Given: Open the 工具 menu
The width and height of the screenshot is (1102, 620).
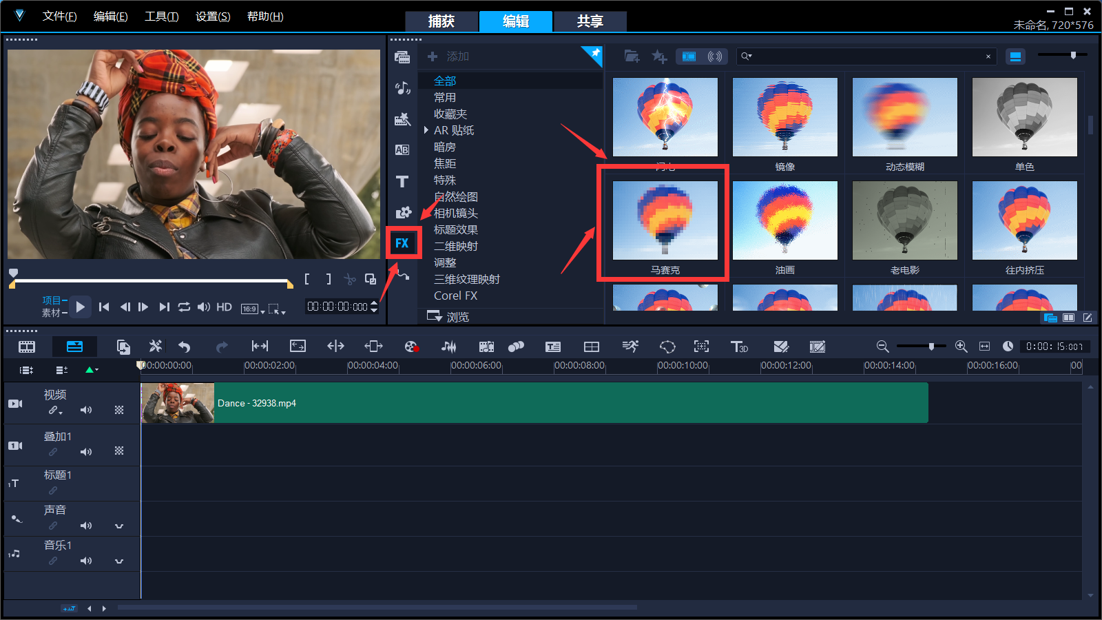Looking at the screenshot, I should pyautogui.click(x=162, y=17).
